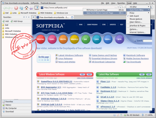Click the 100% zoom control in status bar
Screen dimensions: 156x118
[149, 115]
